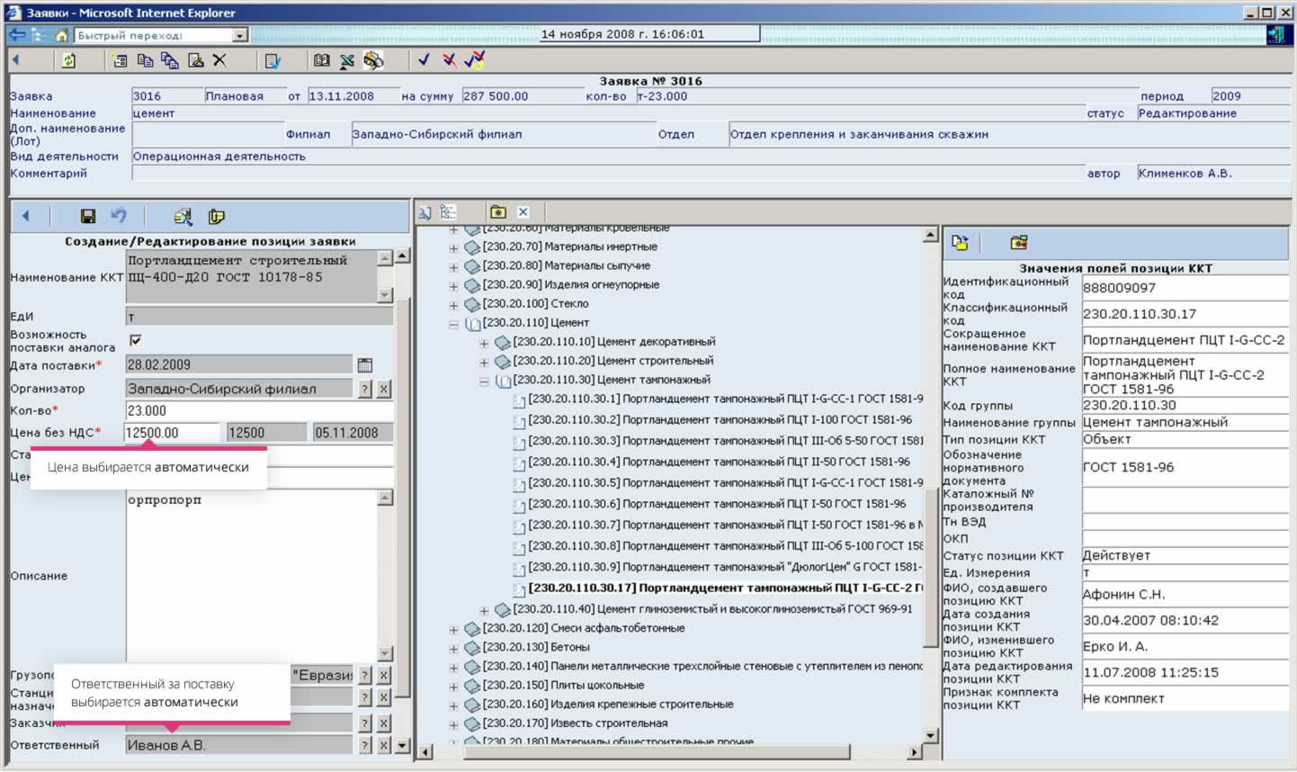Click the new position icon in the main toolbar
Image resolution: width=1297 pixels, height=772 pixels.
[x=120, y=60]
